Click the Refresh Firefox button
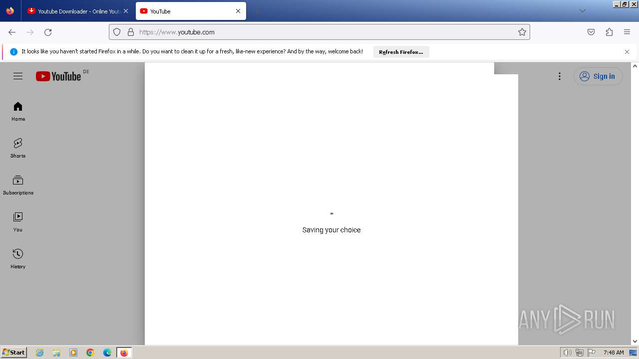The height and width of the screenshot is (359, 639). 401,52
